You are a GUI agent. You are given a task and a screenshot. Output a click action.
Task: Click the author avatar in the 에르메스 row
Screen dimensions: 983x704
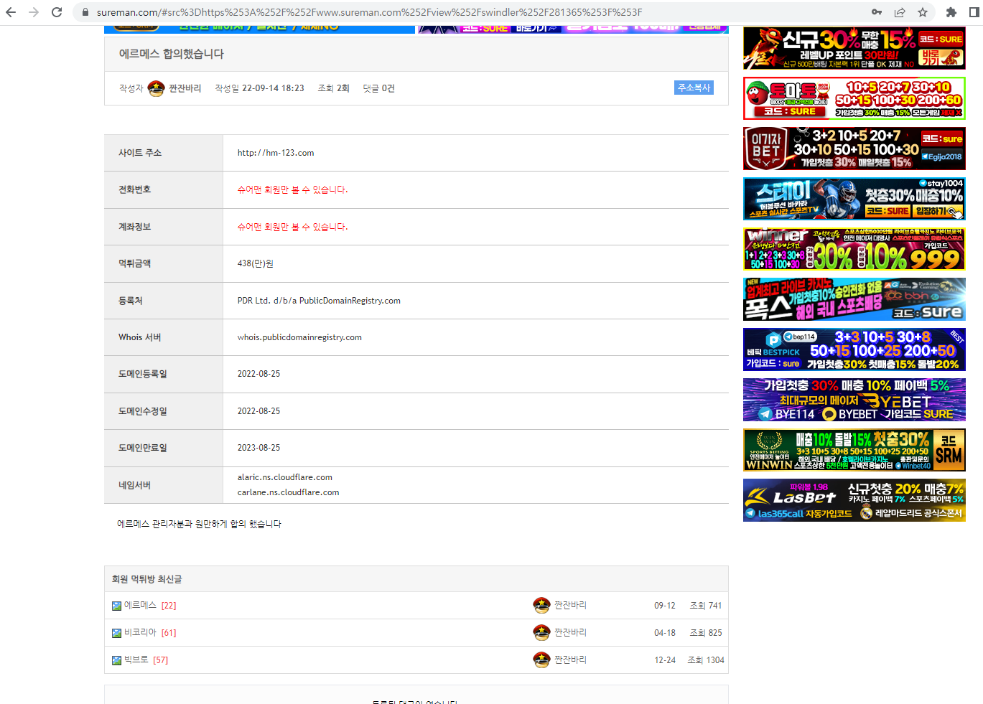pyautogui.click(x=541, y=605)
